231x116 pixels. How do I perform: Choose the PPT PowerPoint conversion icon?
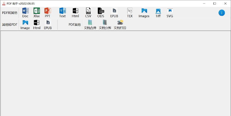[x=47, y=13]
